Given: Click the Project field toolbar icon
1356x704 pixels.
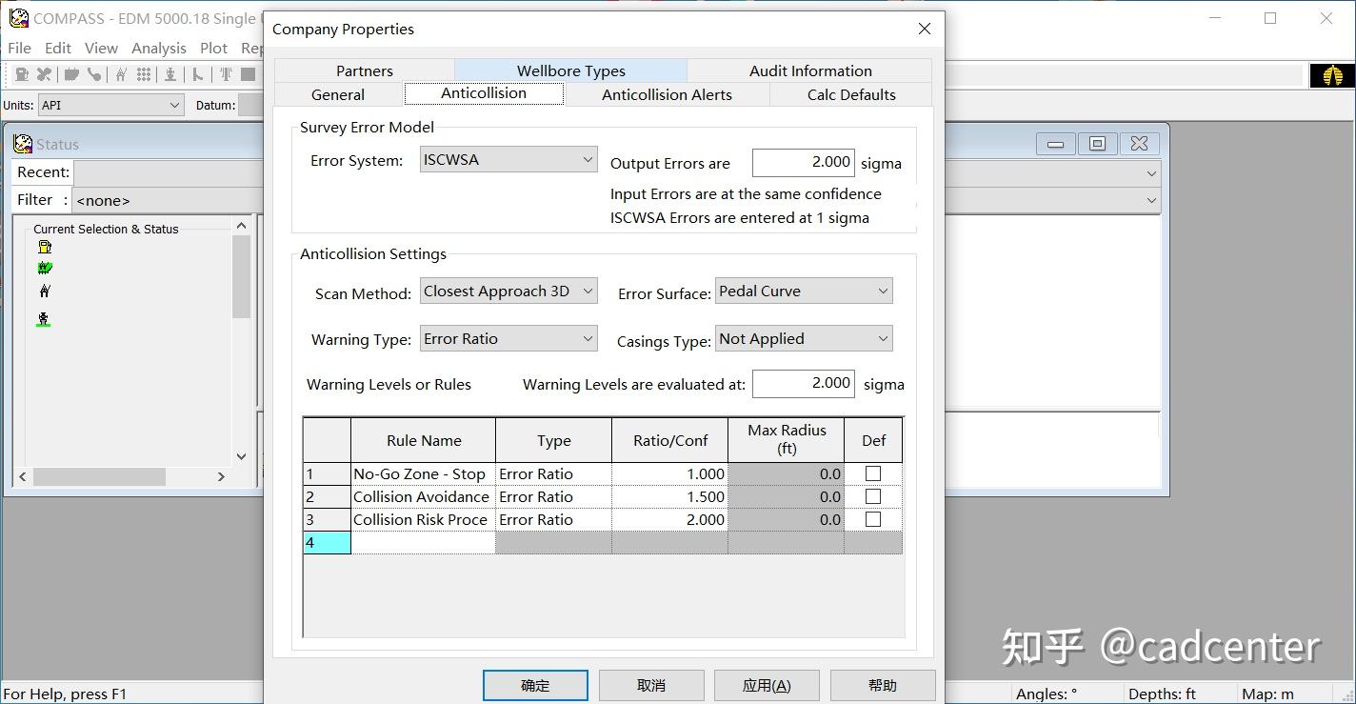Looking at the screenshot, I should pos(71,74).
